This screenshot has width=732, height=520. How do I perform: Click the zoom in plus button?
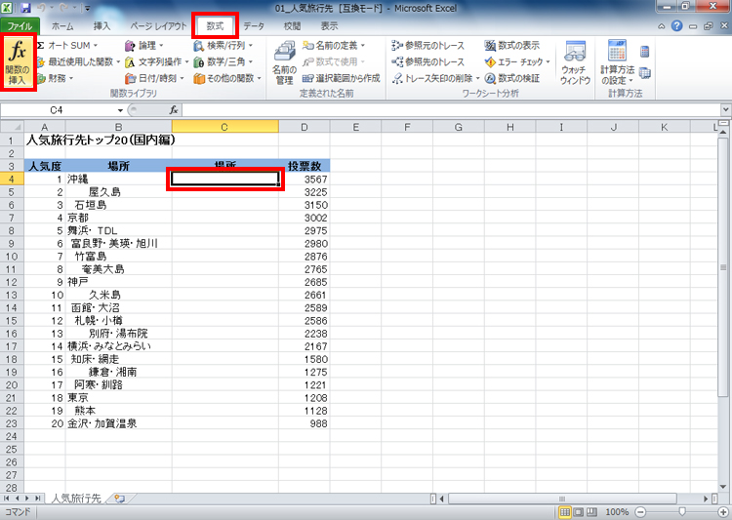pyautogui.click(x=723, y=512)
